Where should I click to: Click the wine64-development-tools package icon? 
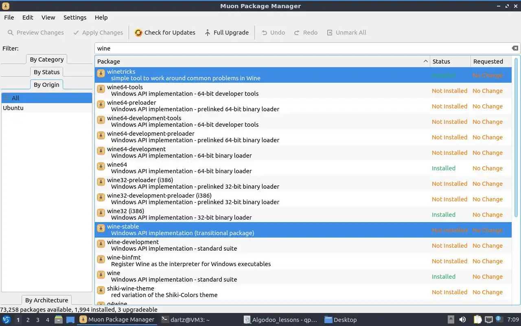pyautogui.click(x=101, y=120)
